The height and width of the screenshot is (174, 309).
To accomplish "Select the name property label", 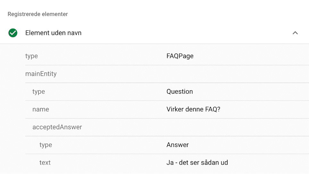I will 41,109.
